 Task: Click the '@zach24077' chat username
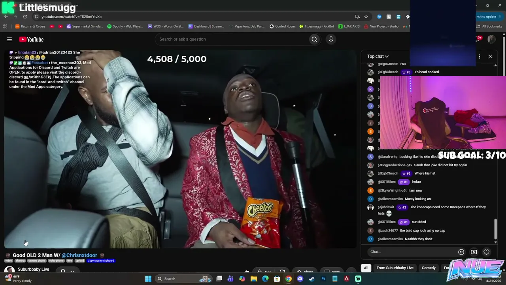pyautogui.click(x=388, y=230)
